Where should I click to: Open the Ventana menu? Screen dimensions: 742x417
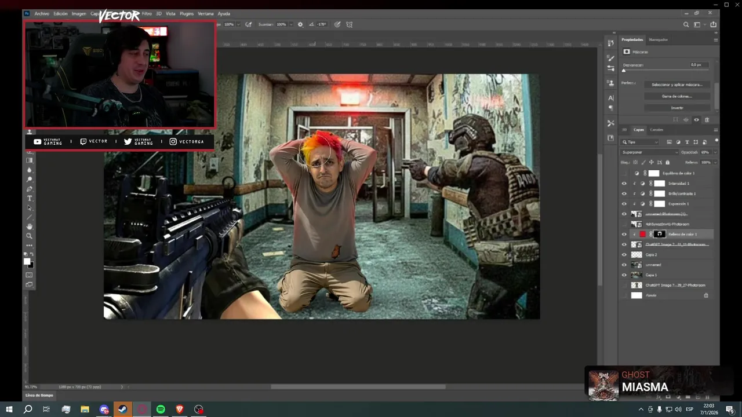click(x=206, y=13)
